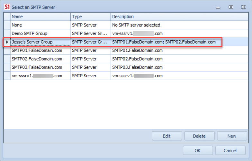Click the Type cell of SMTP03.FalseDomain.com row

pos(91,67)
